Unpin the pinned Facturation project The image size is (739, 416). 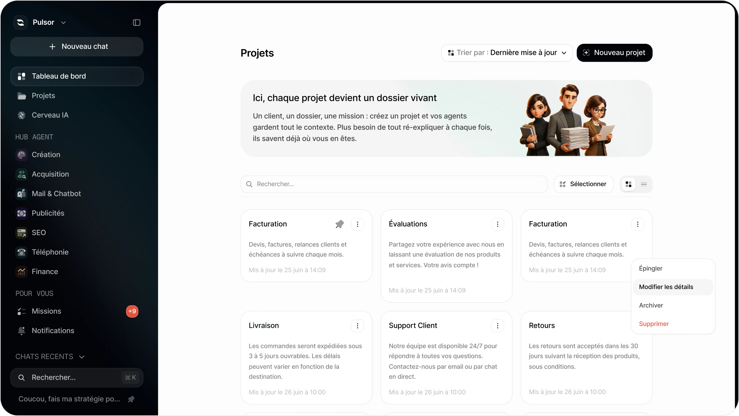(339, 224)
